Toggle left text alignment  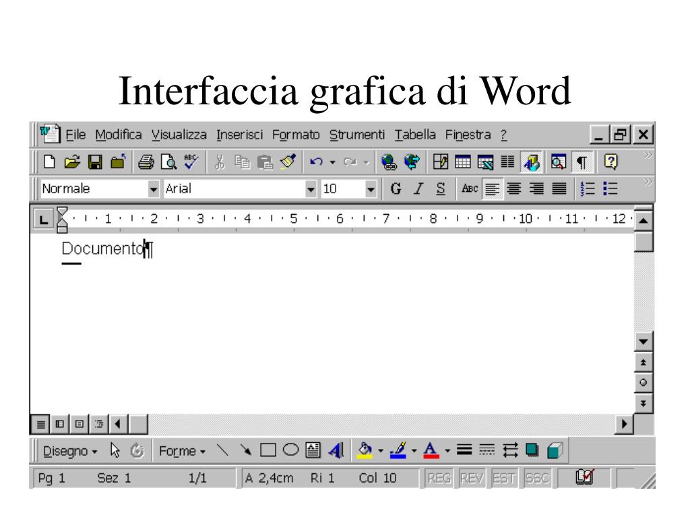[492, 189]
